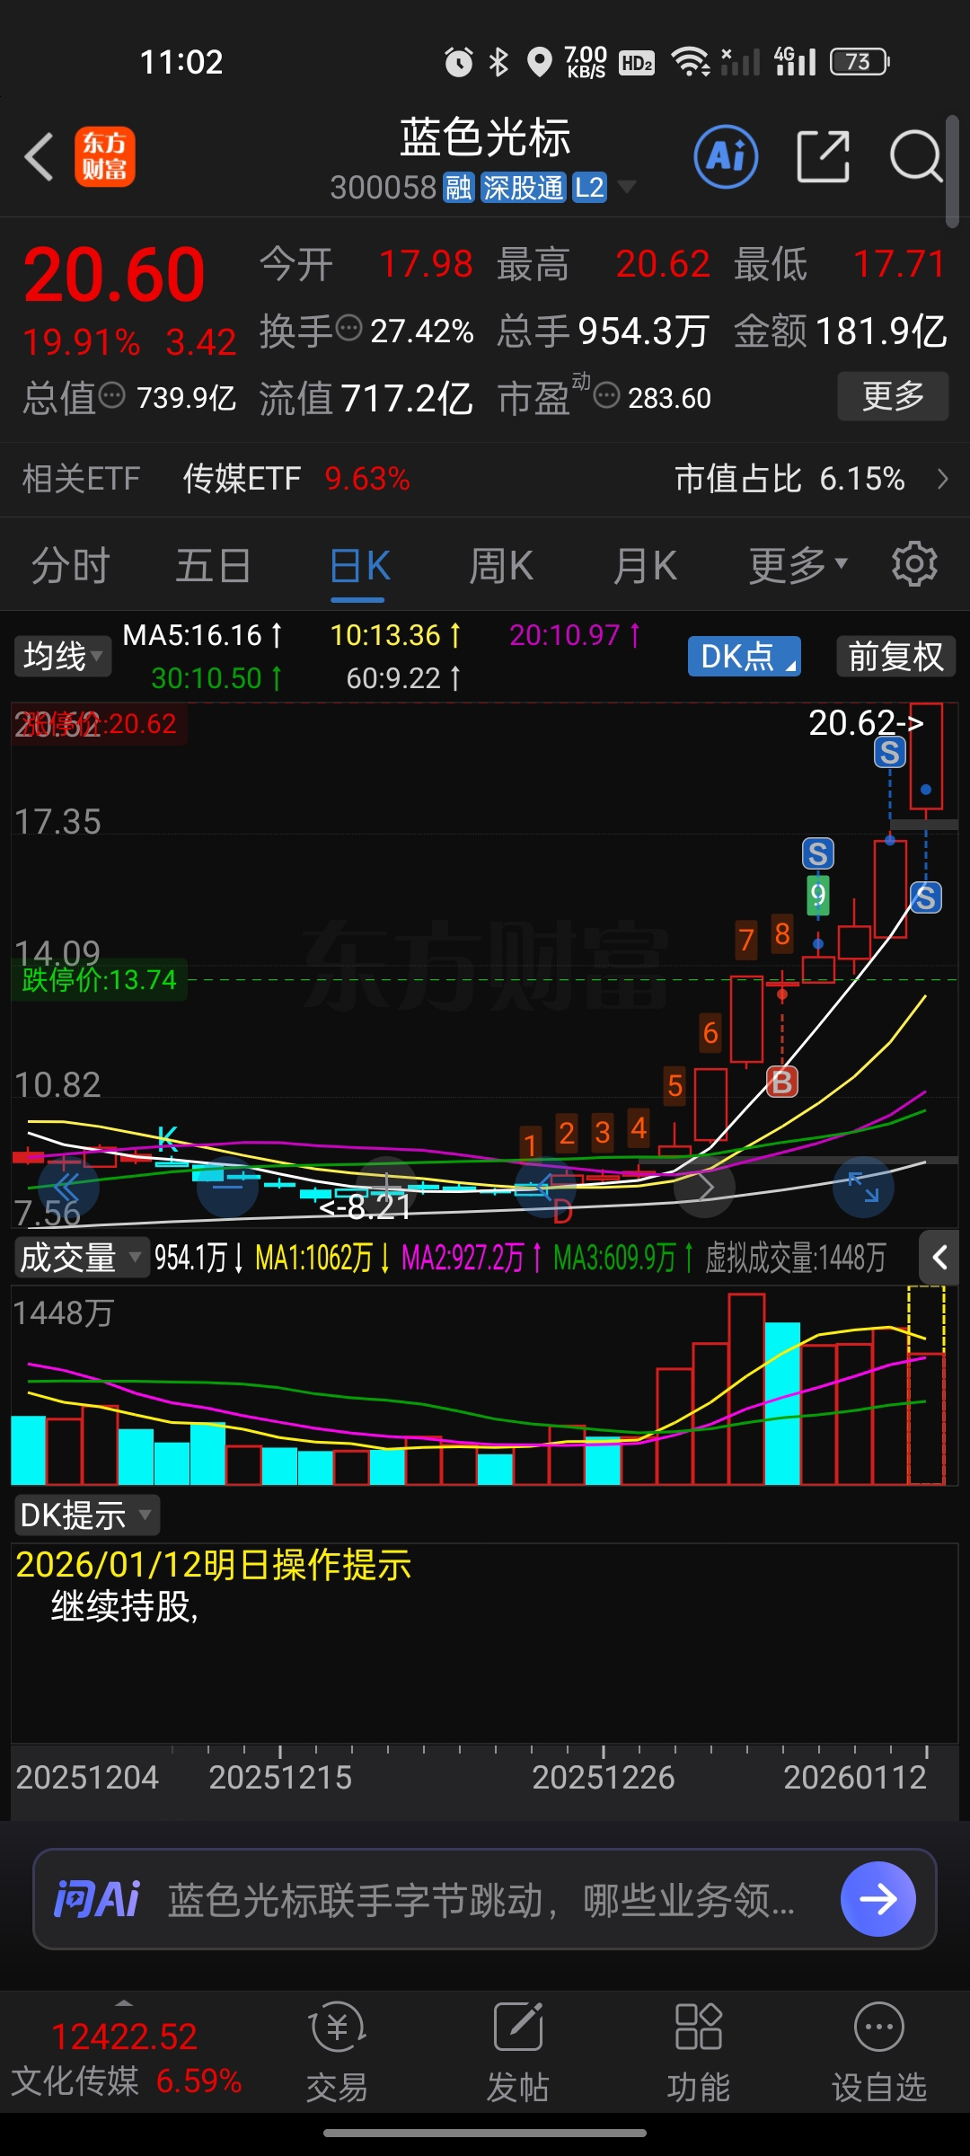Tap the L2 level badge
The image size is (970, 2156).
tap(589, 188)
